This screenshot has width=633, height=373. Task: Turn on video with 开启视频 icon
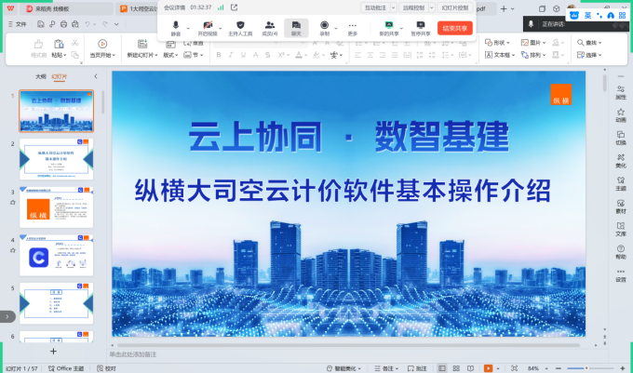[207, 26]
